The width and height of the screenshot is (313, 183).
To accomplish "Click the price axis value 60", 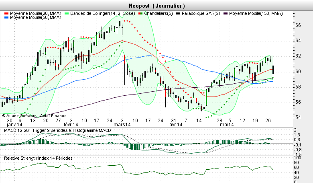I will click(298, 72).
